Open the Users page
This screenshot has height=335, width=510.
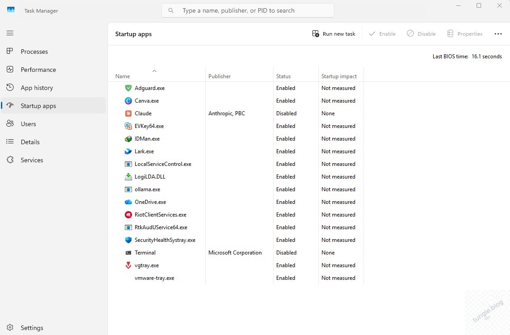click(53, 123)
